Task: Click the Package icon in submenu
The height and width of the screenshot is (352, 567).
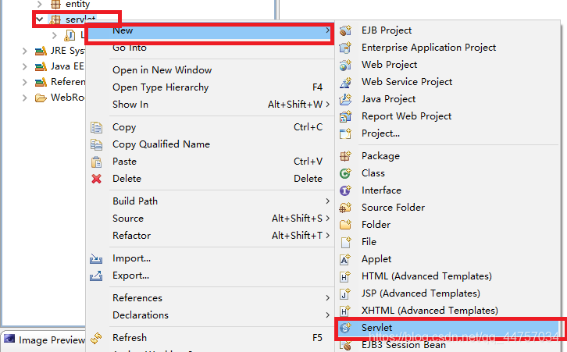Action: coord(346,156)
